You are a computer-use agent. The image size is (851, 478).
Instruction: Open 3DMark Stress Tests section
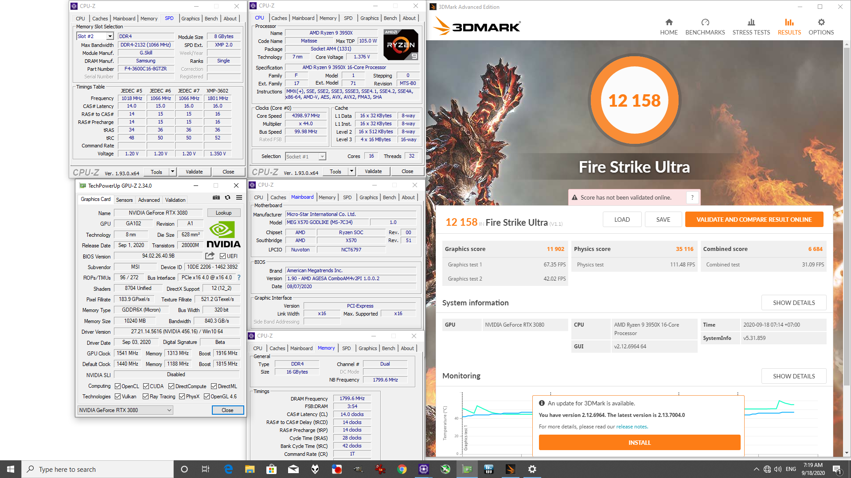click(x=751, y=27)
